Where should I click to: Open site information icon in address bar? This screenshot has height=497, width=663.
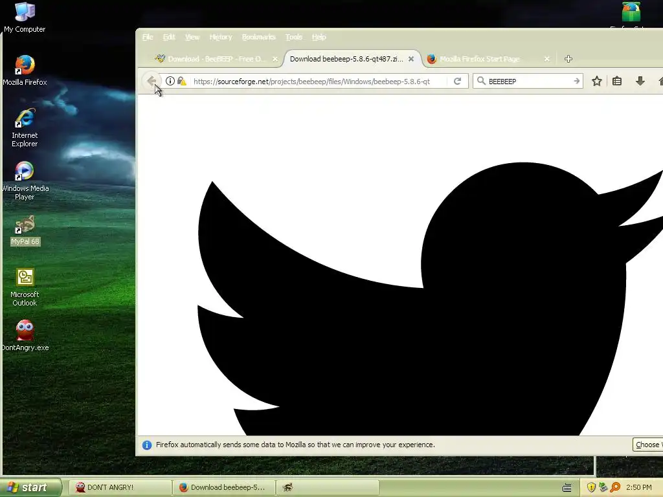coord(170,81)
